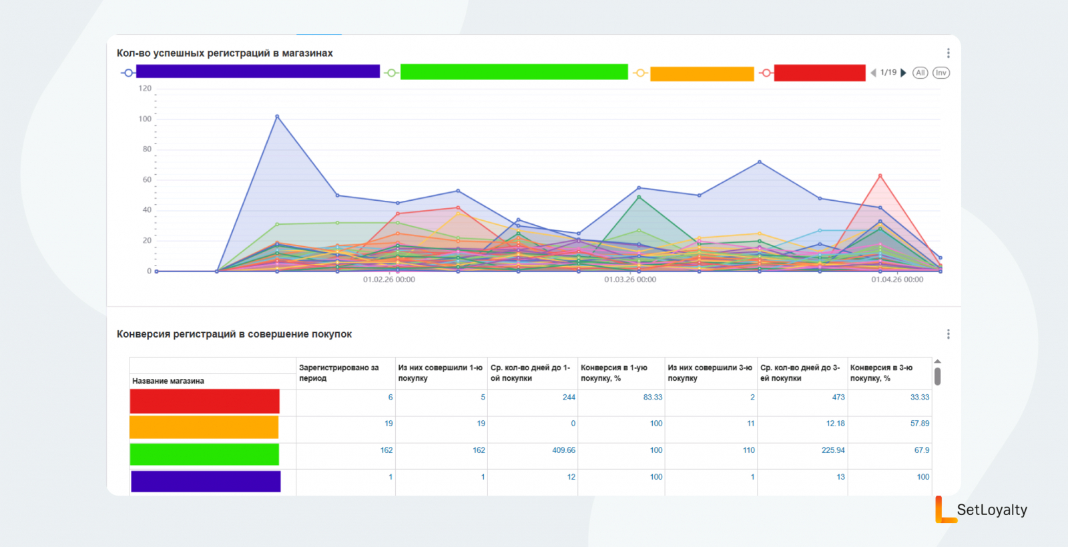Toggle the green legend series visibility
The height and width of the screenshot is (547, 1068).
point(513,72)
